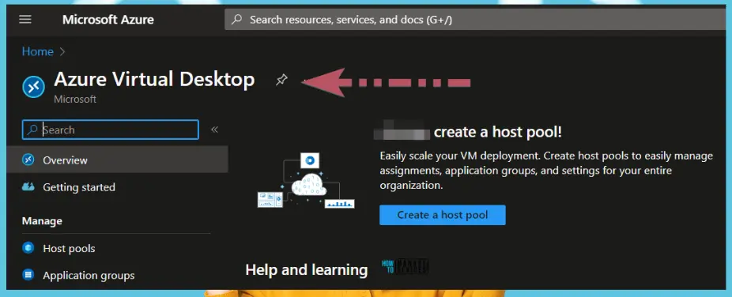Click the Azure Virtual Desktop service icon
Screen dimensions: 732x297
[34, 87]
